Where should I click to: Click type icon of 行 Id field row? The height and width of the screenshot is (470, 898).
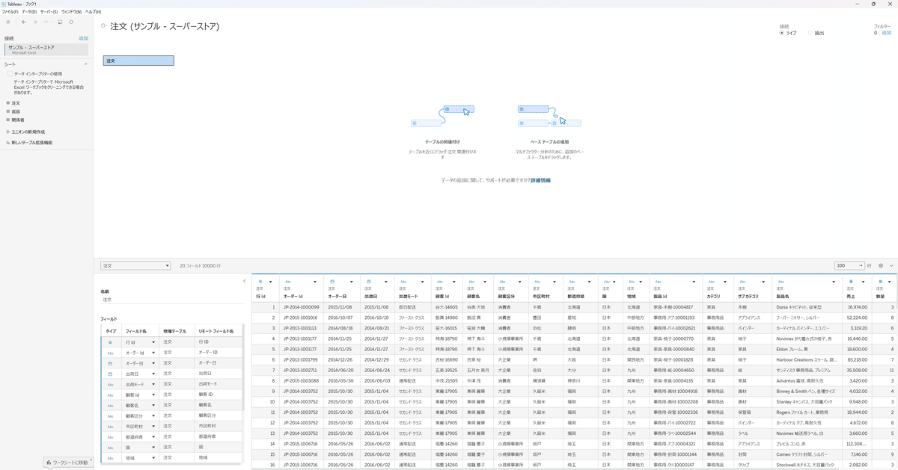(110, 341)
